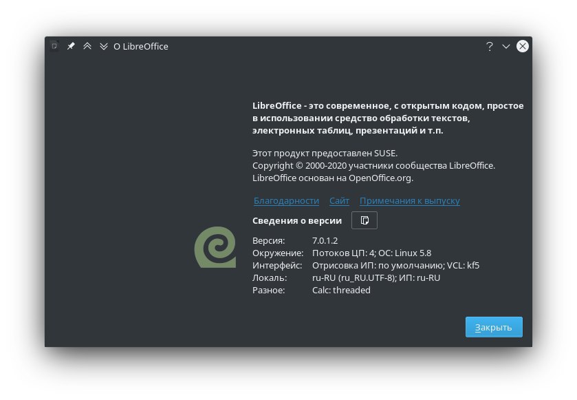The image size is (577, 400).
Task: Click the 'О LibreOffice' window title
Action: click(x=141, y=46)
